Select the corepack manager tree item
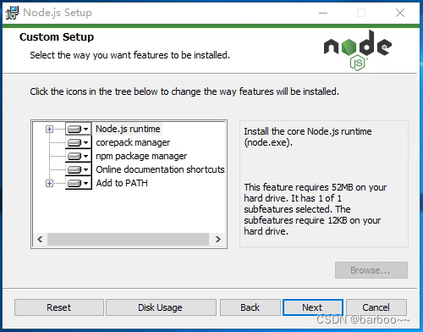Viewport: 423px width, 332px height. coord(133,142)
